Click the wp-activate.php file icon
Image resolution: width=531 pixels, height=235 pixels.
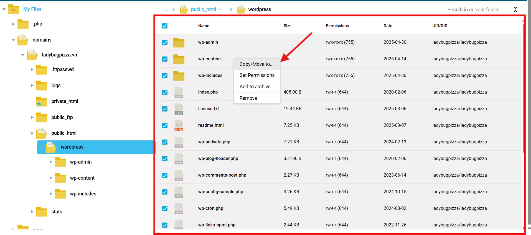coord(179,142)
